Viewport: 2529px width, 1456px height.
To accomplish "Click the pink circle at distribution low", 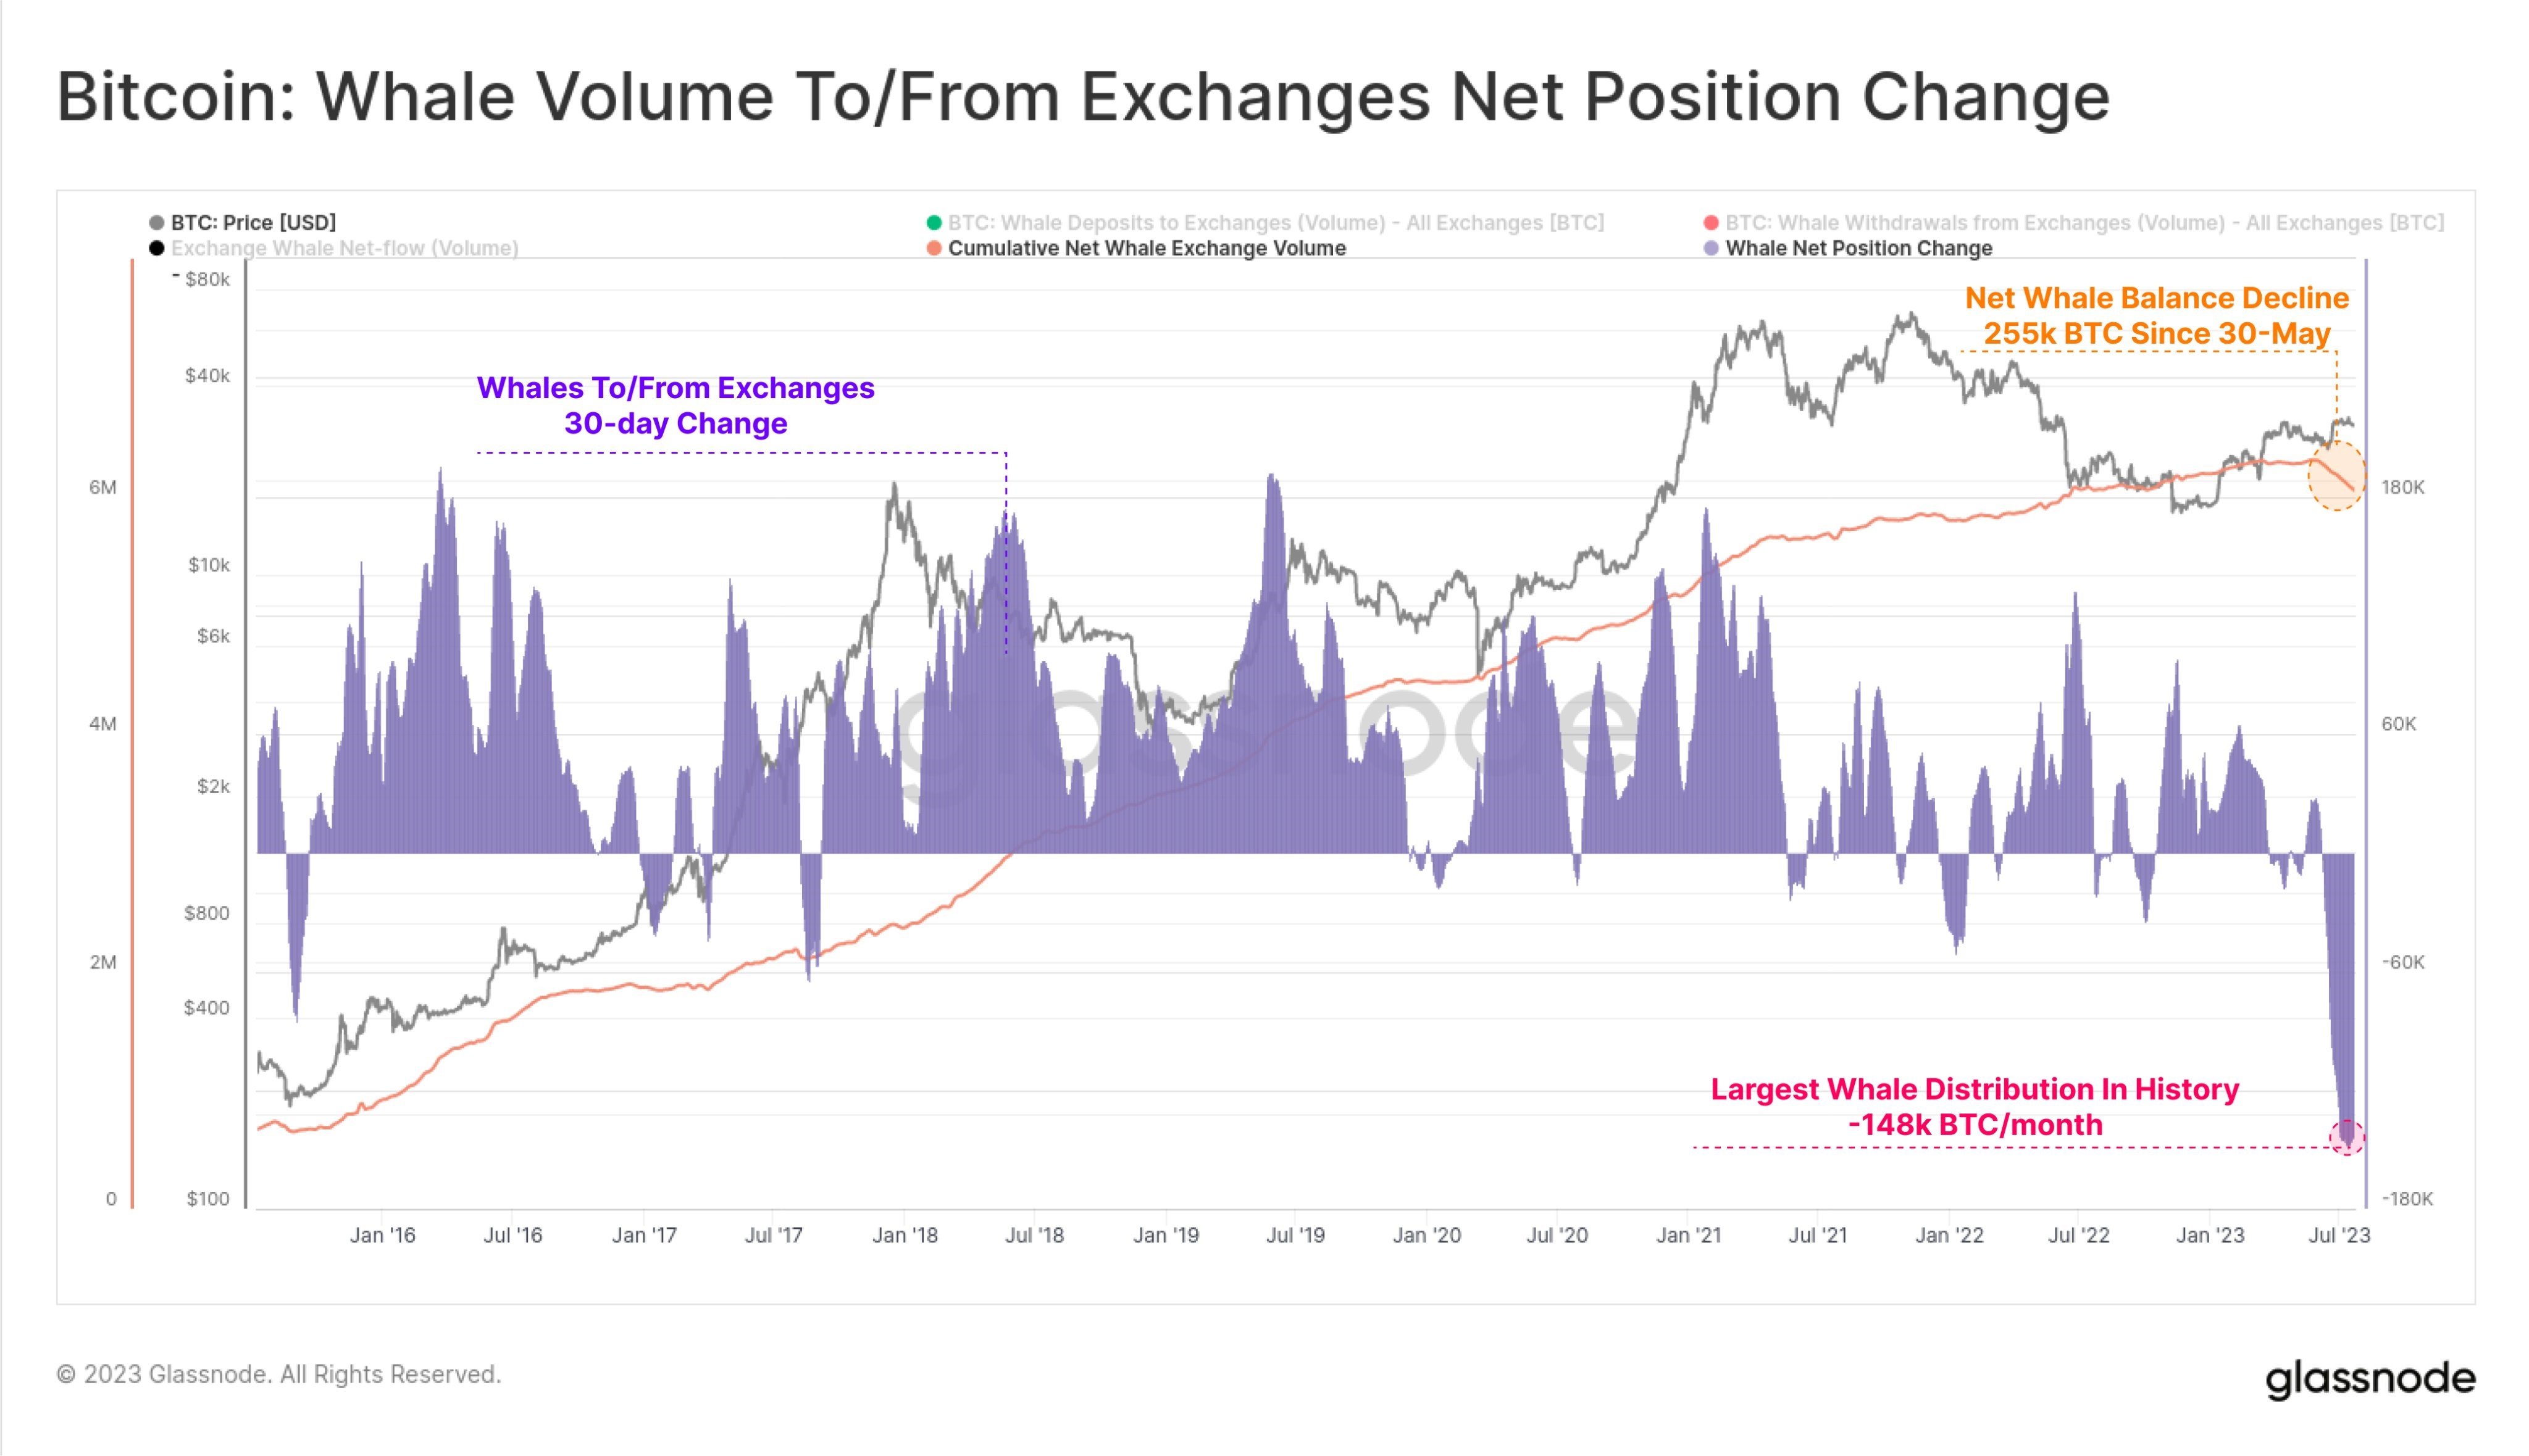I will tap(2347, 1138).
